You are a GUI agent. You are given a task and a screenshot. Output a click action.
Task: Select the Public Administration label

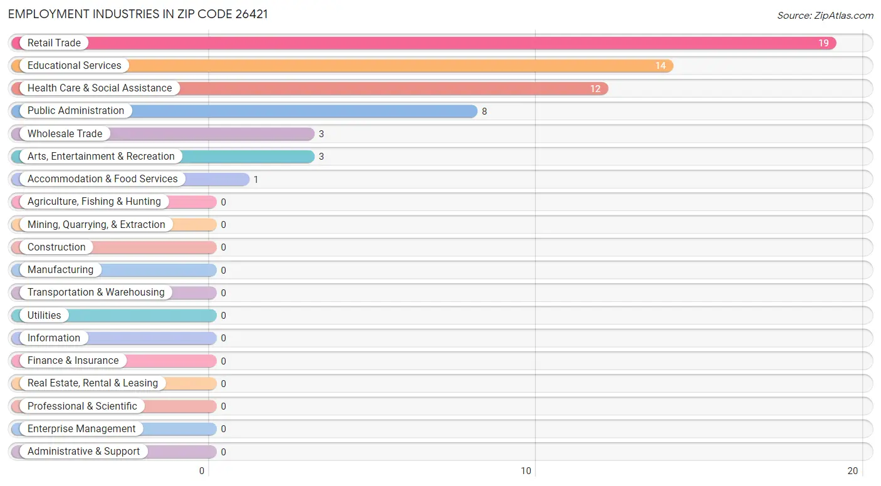[76, 110]
